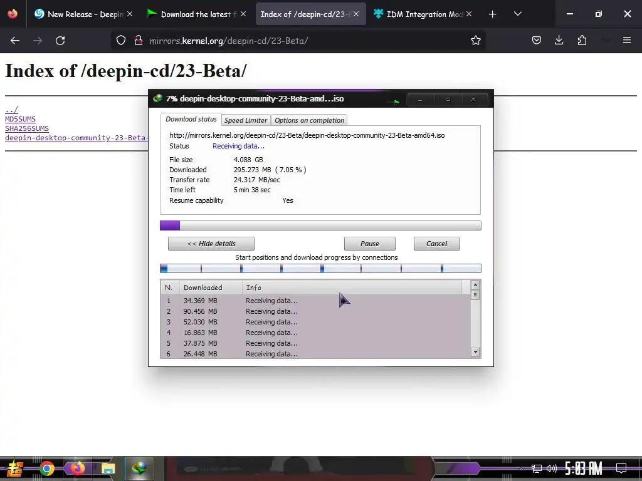Open the Speed Limiter tab

pos(246,120)
